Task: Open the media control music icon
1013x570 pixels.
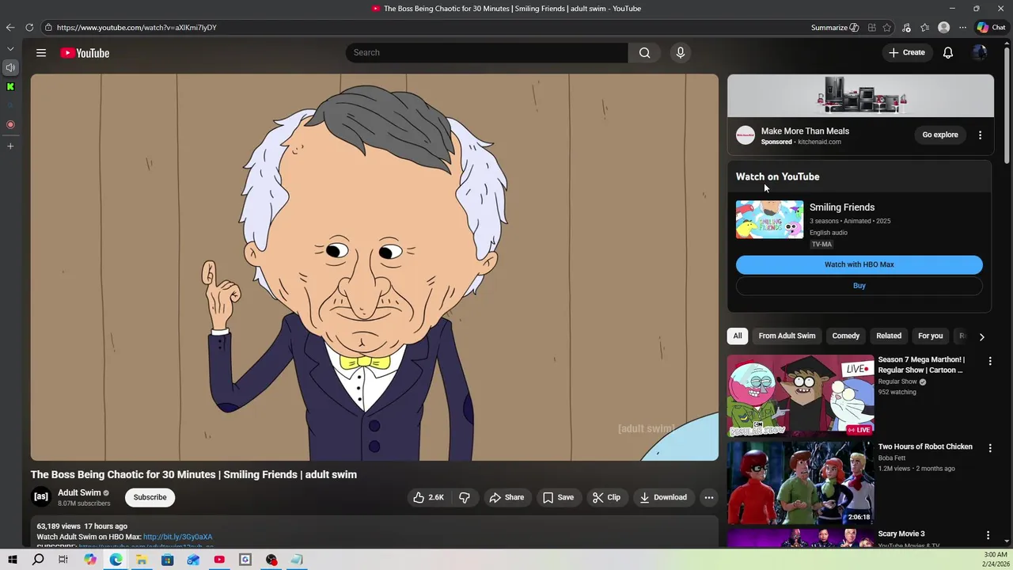Action: click(x=907, y=28)
